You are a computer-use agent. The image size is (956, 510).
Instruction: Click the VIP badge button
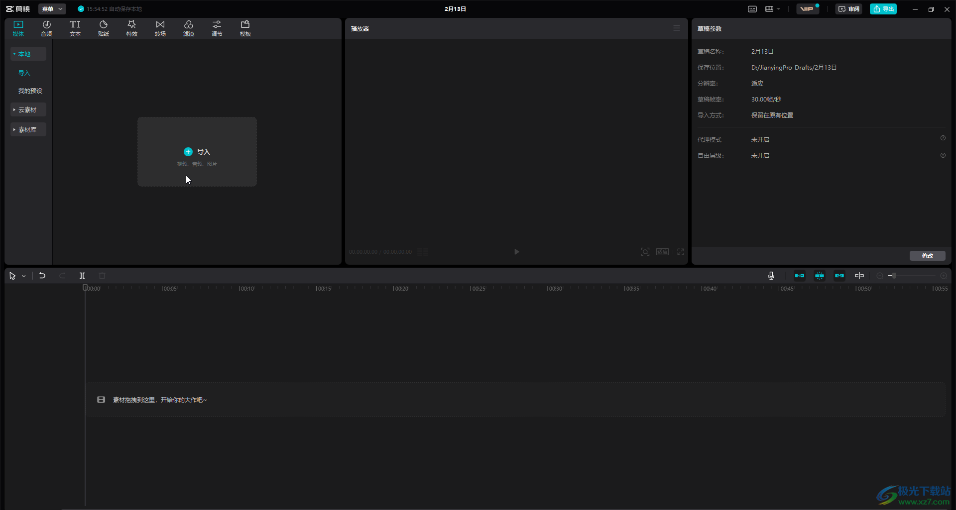click(808, 9)
